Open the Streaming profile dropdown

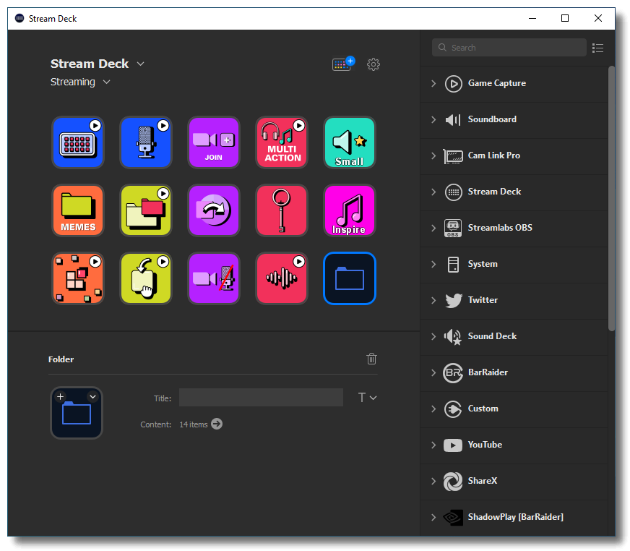[x=106, y=82]
